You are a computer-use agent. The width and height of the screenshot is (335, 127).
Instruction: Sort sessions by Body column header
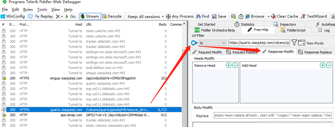(x=160, y=24)
